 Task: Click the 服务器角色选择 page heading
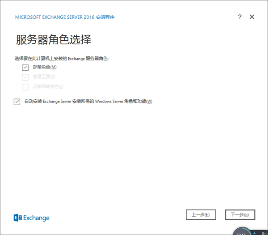click(53, 40)
